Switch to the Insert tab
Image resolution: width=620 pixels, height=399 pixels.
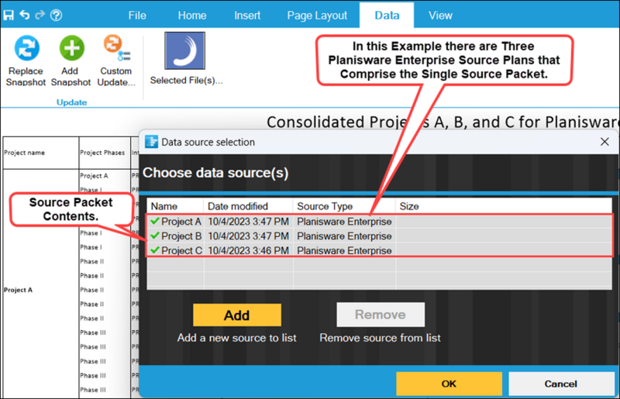[x=247, y=15]
